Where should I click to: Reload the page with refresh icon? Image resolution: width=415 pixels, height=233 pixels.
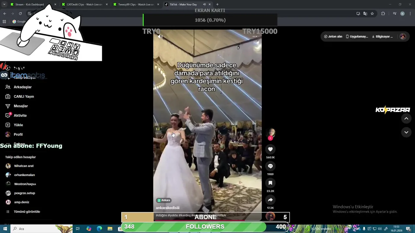[20, 14]
